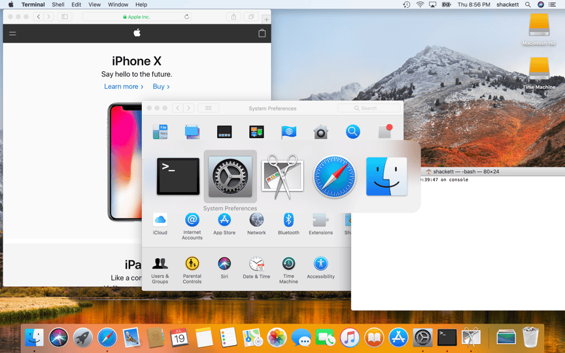The width and height of the screenshot is (565, 353).
Task: Open the hamburger menu on Apple site
Action: coord(12,33)
